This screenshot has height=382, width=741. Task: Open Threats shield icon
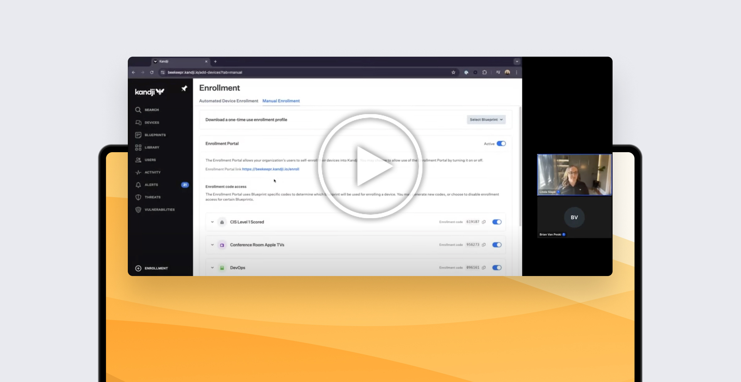(138, 197)
